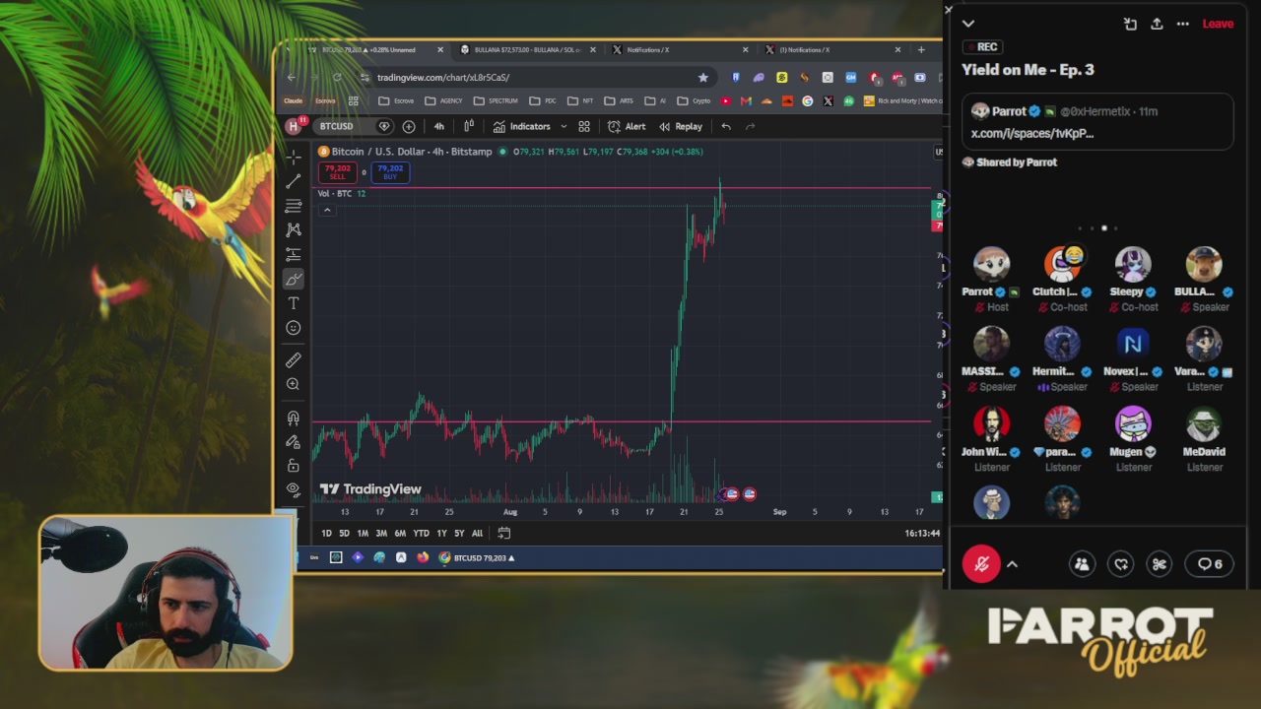Image resolution: width=1261 pixels, height=709 pixels.
Task: Toggle lock all drawings
Action: tap(294, 465)
